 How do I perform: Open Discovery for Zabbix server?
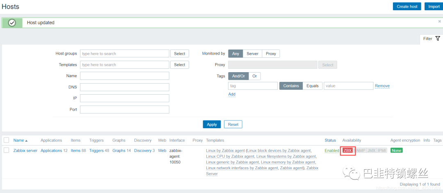point(143,151)
